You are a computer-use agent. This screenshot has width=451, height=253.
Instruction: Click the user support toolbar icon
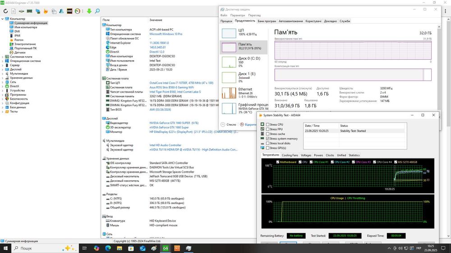pyautogui.click(x=61, y=11)
